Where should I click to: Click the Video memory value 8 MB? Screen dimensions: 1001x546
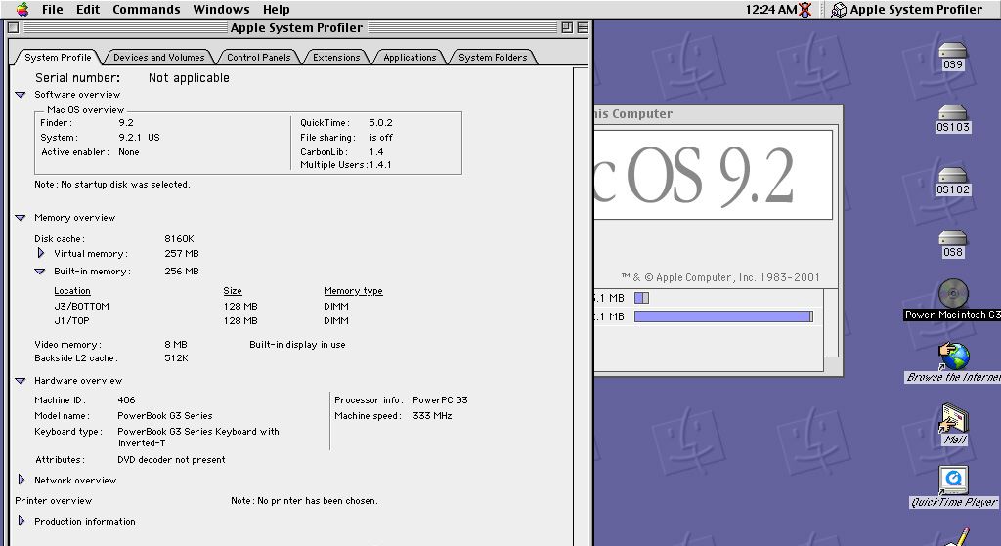coord(176,345)
